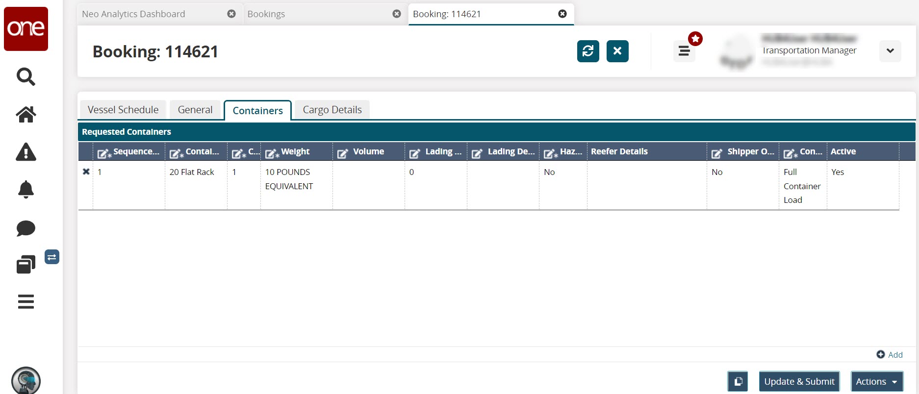
Task: Open the General tab
Action: pos(195,110)
